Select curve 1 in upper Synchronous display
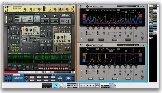The width and height of the screenshot is (162, 93). pyautogui.click(x=84, y=15)
